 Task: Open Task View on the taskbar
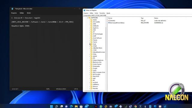(61, 106)
